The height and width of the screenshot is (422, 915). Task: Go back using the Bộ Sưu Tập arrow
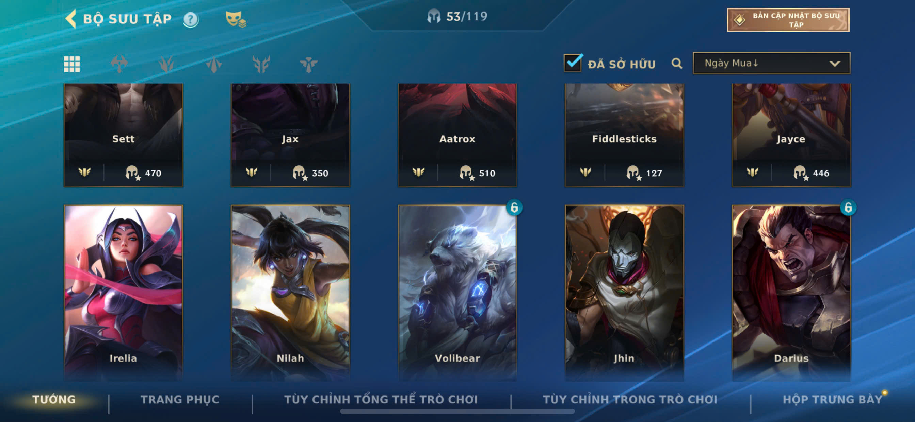click(x=71, y=18)
